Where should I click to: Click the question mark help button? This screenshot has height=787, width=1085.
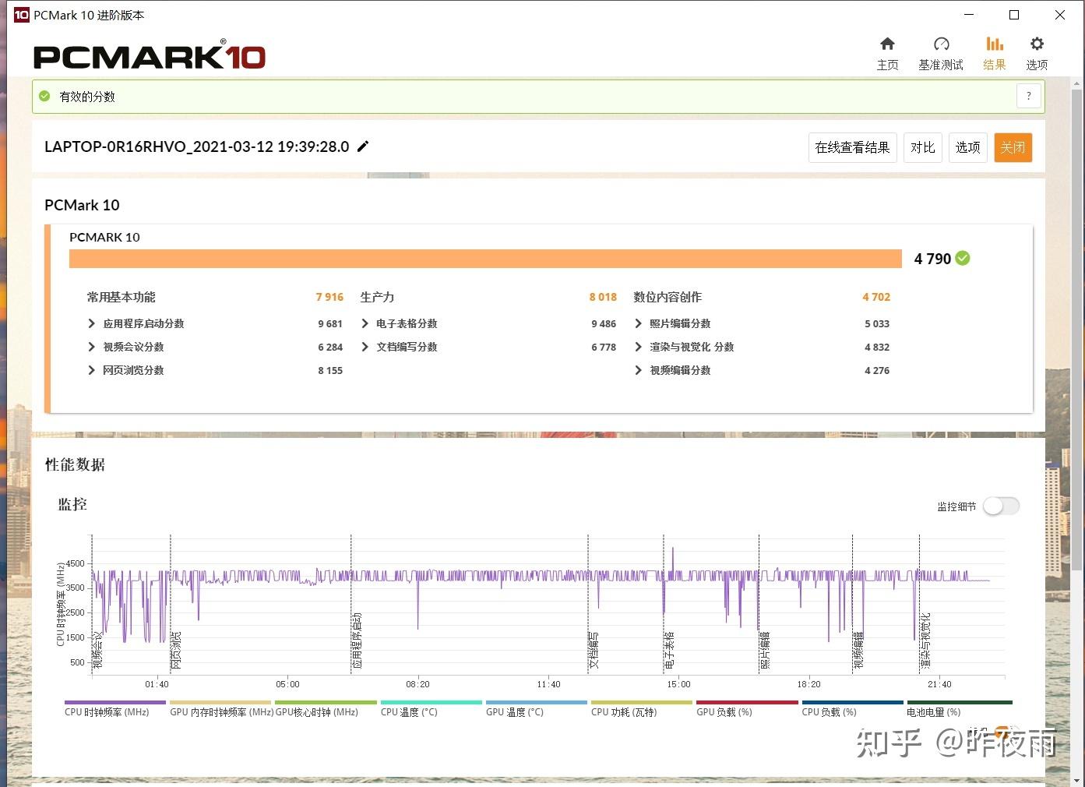1029,97
